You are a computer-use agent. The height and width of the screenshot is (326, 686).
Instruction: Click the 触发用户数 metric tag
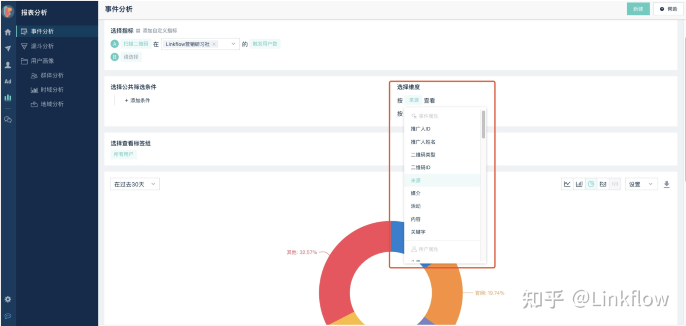265,44
